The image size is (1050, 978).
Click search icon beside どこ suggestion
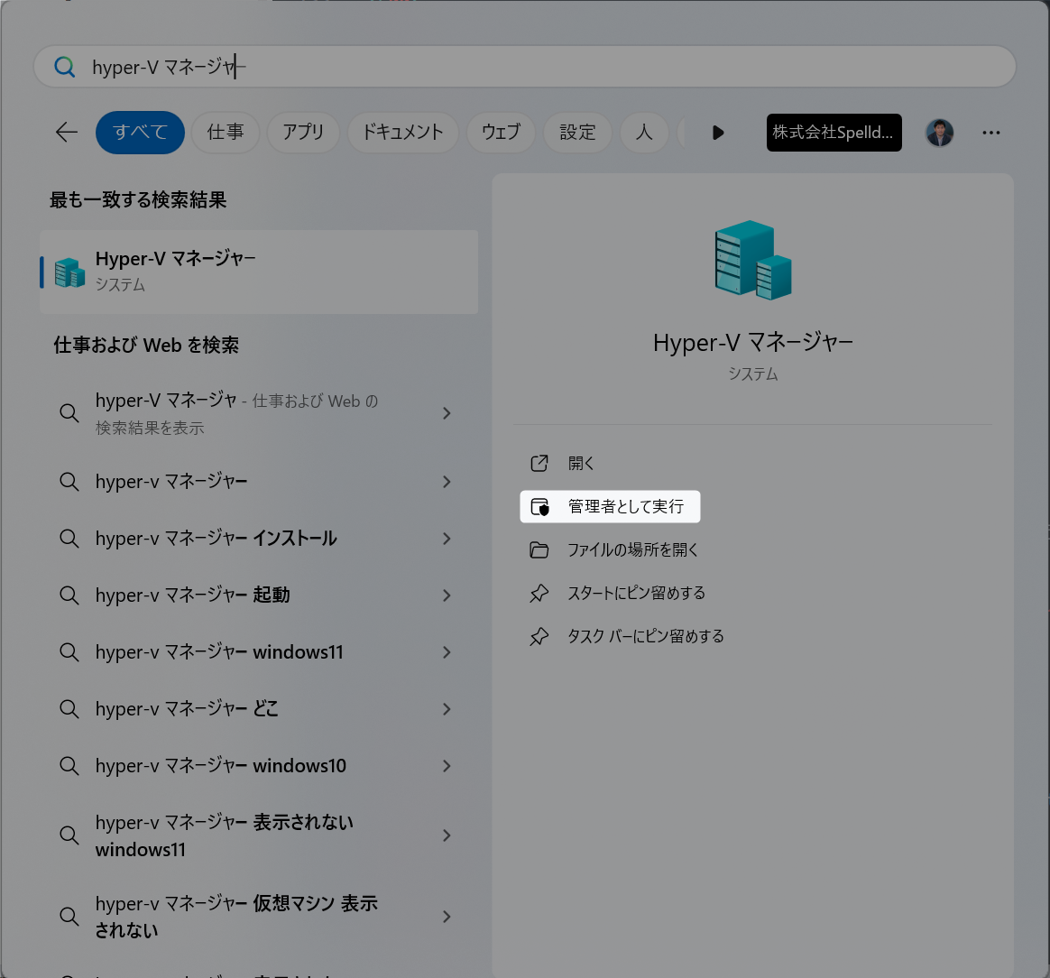coord(69,709)
